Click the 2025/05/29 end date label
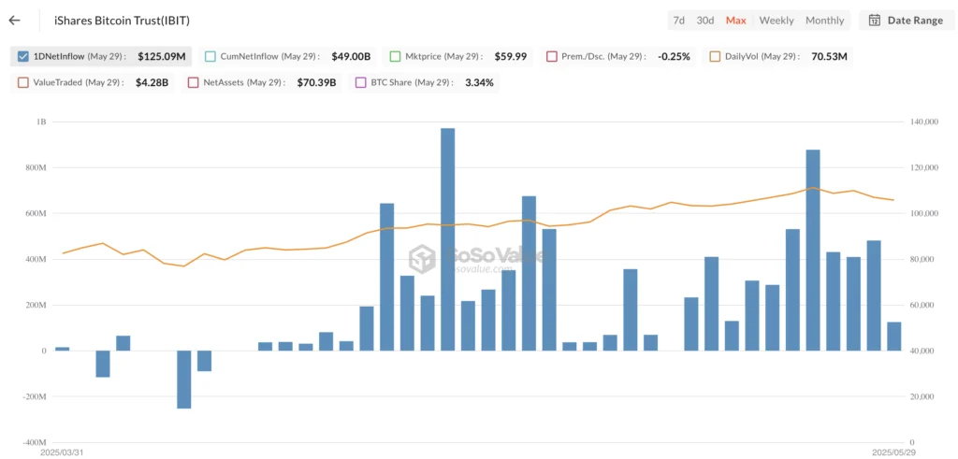The image size is (958, 459). 892,453
